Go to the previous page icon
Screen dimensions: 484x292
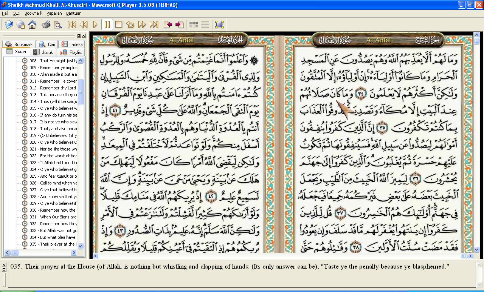tap(168, 25)
